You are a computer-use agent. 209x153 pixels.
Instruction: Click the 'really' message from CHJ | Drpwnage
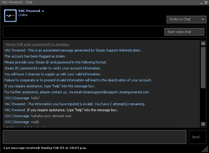coord(35,122)
